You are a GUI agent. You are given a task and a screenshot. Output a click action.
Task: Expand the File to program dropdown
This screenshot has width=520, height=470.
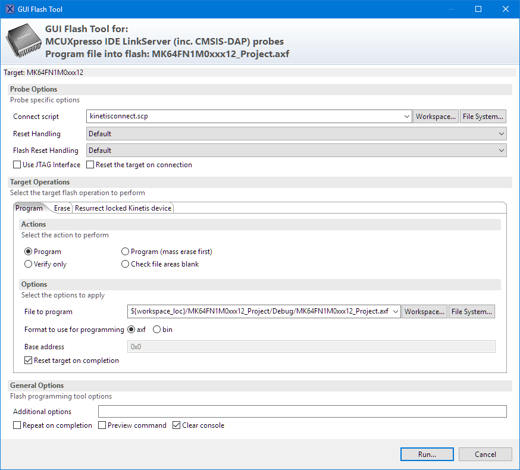[396, 312]
